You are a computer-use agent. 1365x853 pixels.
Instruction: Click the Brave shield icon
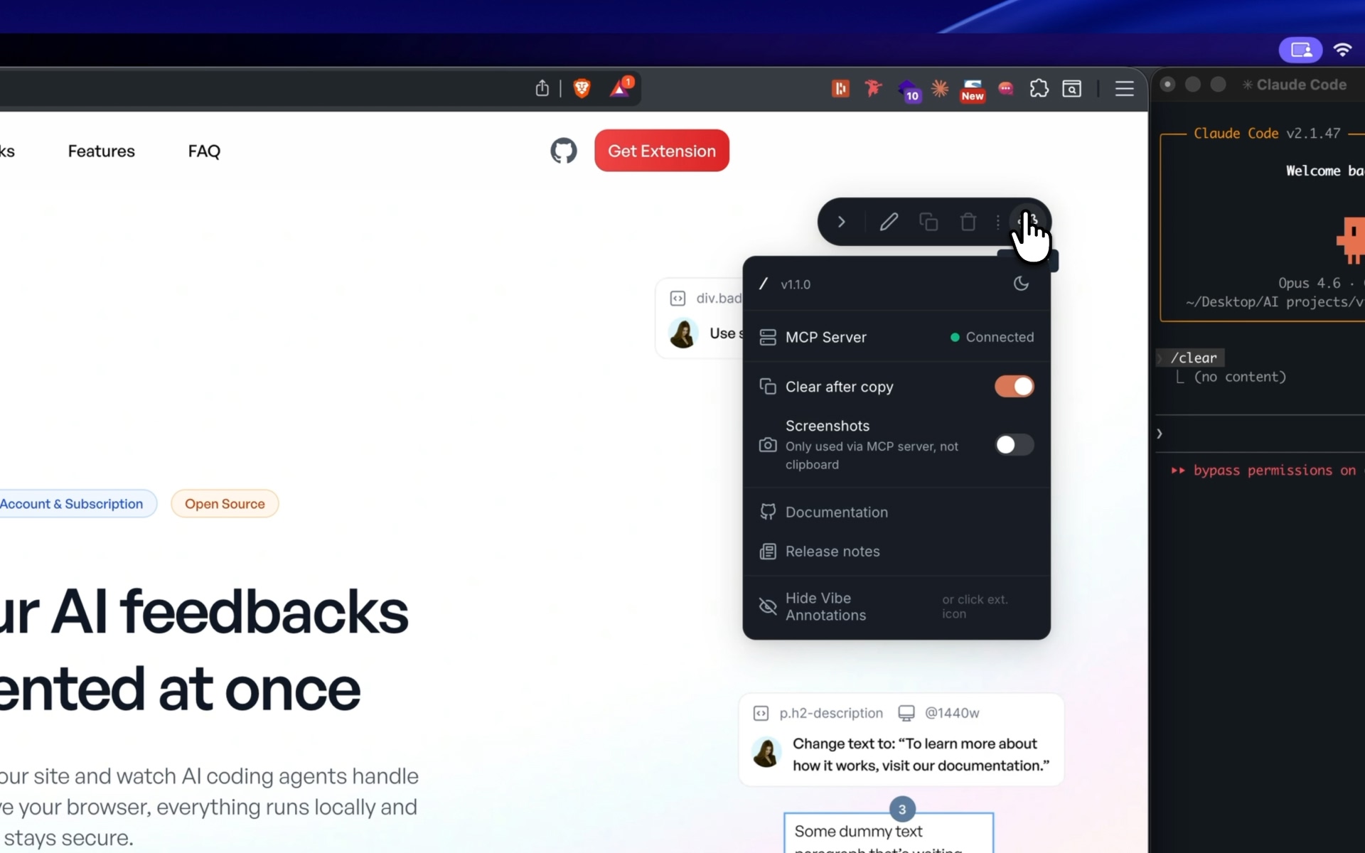(x=582, y=88)
